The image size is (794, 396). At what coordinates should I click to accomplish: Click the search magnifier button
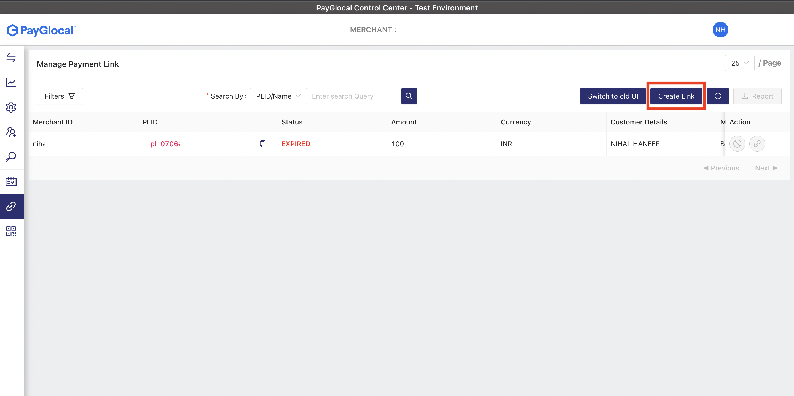[409, 96]
